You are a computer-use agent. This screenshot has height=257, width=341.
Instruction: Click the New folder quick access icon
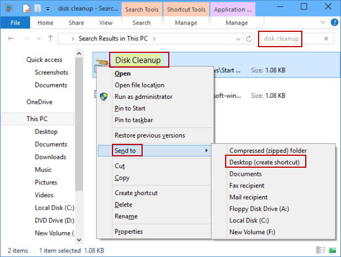38,9
